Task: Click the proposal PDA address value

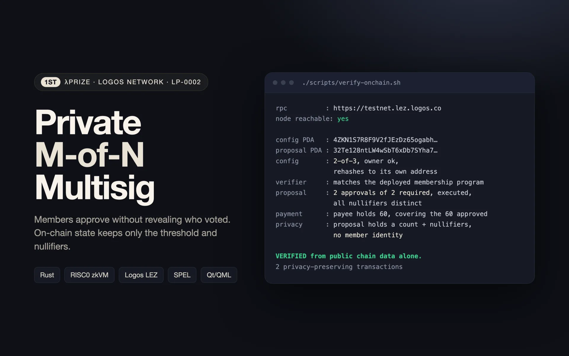Action: click(385, 150)
